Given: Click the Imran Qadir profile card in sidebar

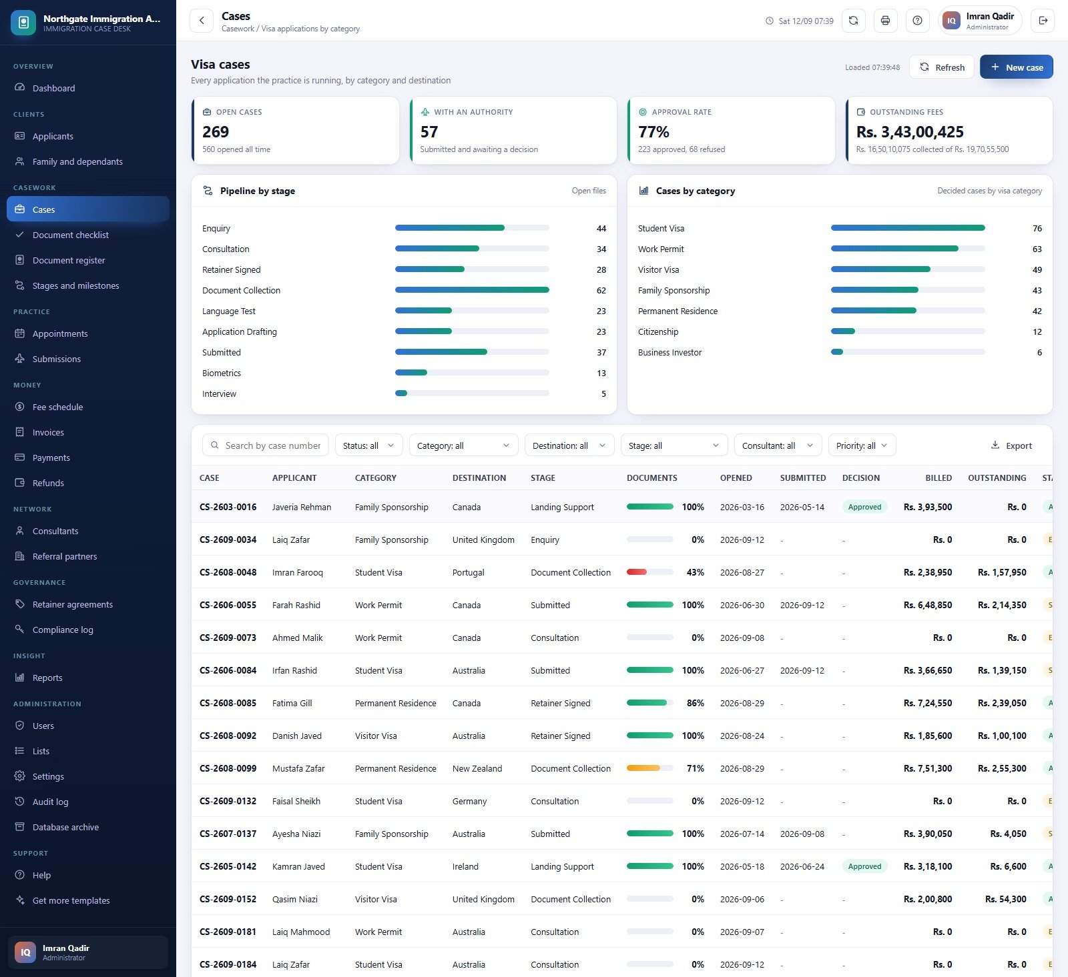Looking at the screenshot, I should pyautogui.click(x=88, y=952).
